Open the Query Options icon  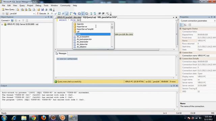point(63,13)
